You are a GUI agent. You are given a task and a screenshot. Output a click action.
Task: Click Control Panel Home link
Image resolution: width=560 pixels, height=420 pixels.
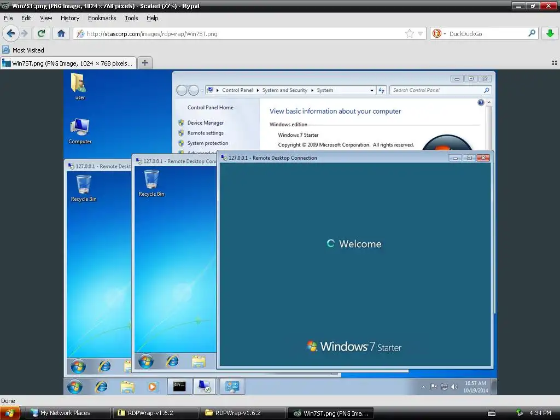211,108
